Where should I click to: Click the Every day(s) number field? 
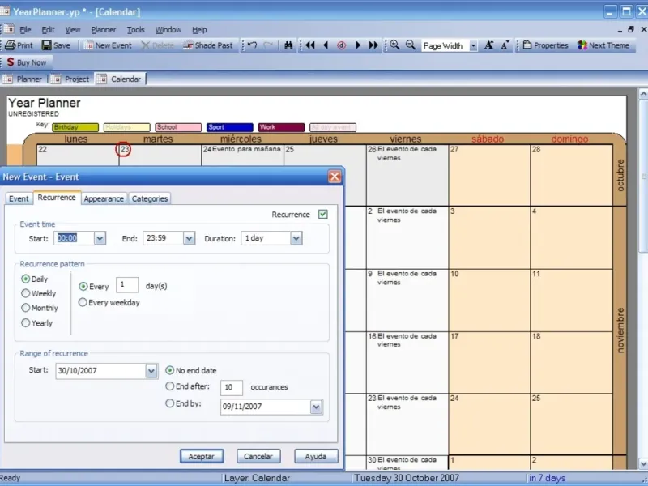(127, 285)
